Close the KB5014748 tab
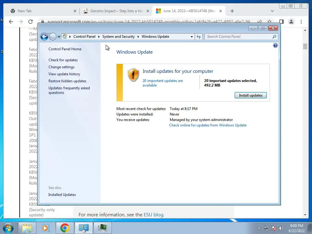 pyautogui.click(x=221, y=11)
